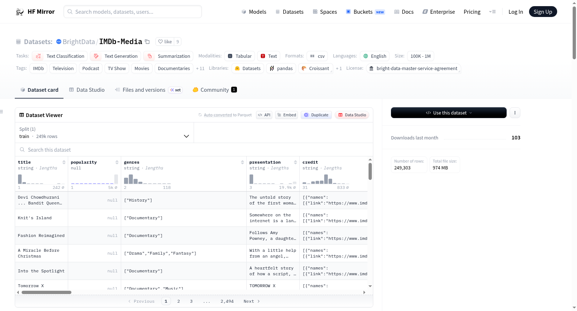
Task: Select the Text modality tag
Action: pyautogui.click(x=269, y=56)
